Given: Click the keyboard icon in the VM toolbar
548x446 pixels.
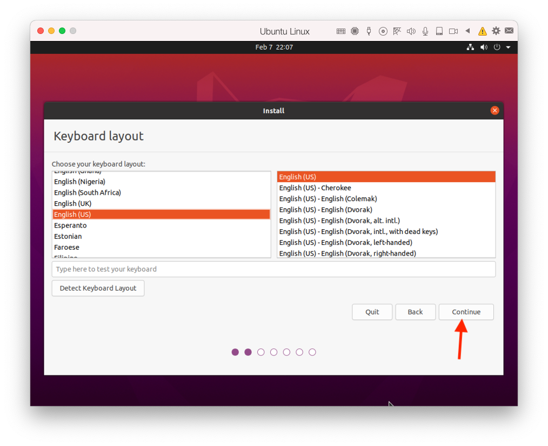Looking at the screenshot, I should (x=341, y=31).
